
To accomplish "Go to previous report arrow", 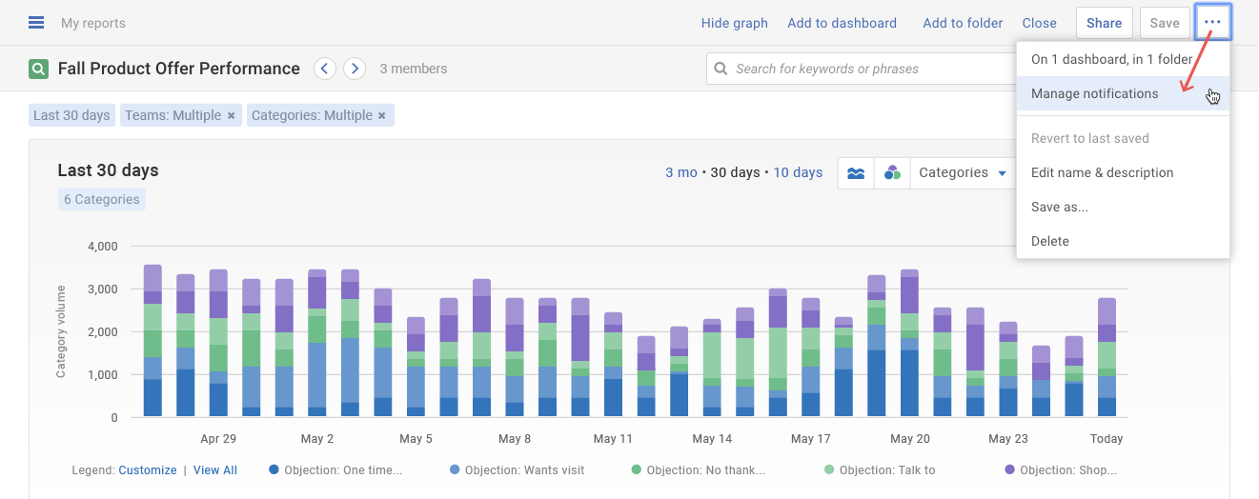I will click(x=325, y=69).
